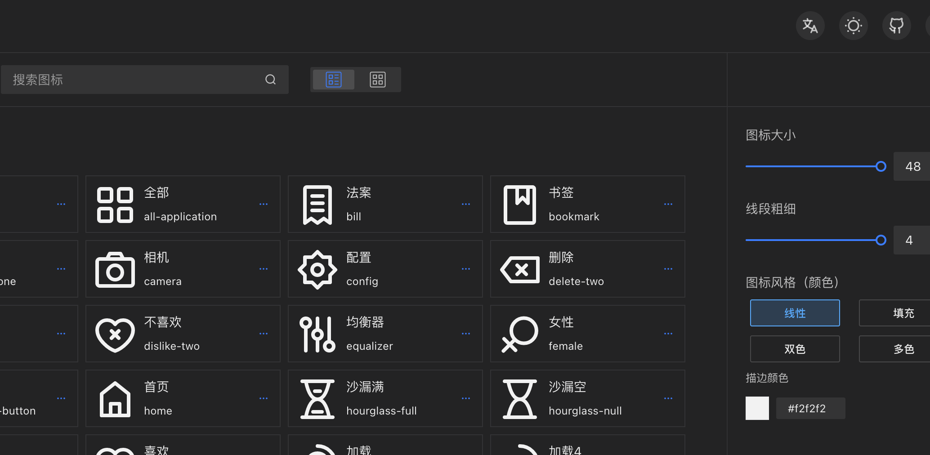Image resolution: width=930 pixels, height=455 pixels.
Task: Click the 图标大小 size slider handle
Action: [x=881, y=166]
